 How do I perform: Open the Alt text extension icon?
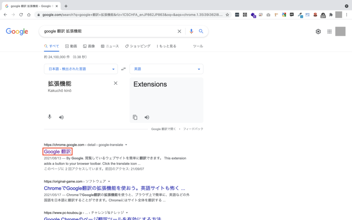[x=291, y=14]
